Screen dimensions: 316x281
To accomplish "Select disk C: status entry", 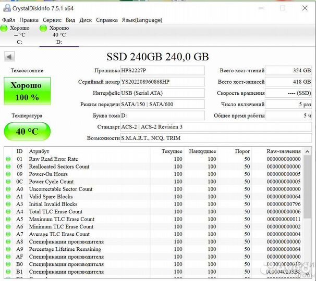I will (19, 35).
